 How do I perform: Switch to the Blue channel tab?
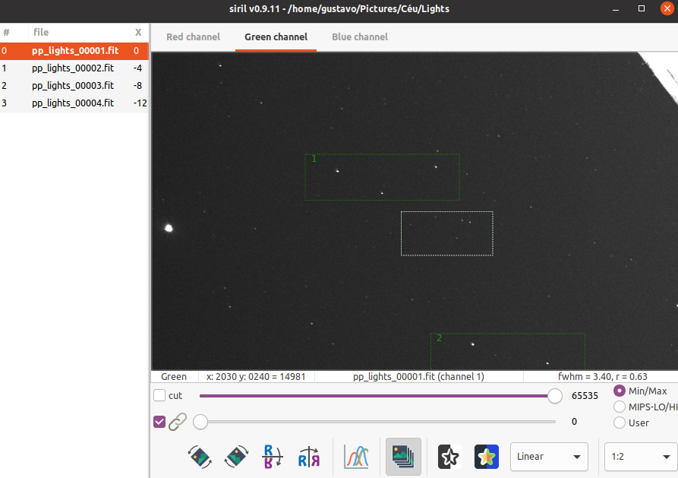pos(360,36)
